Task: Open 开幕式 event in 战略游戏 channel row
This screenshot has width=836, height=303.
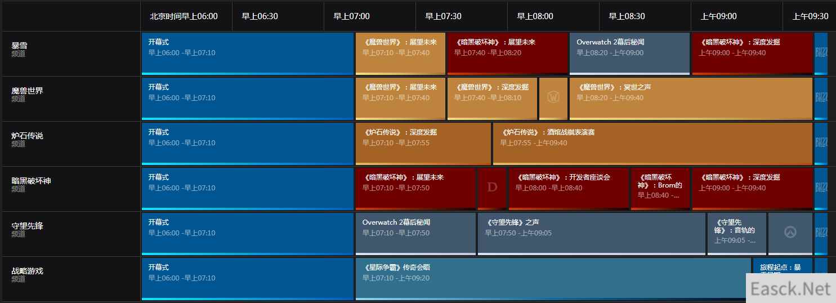Action: tap(248, 279)
